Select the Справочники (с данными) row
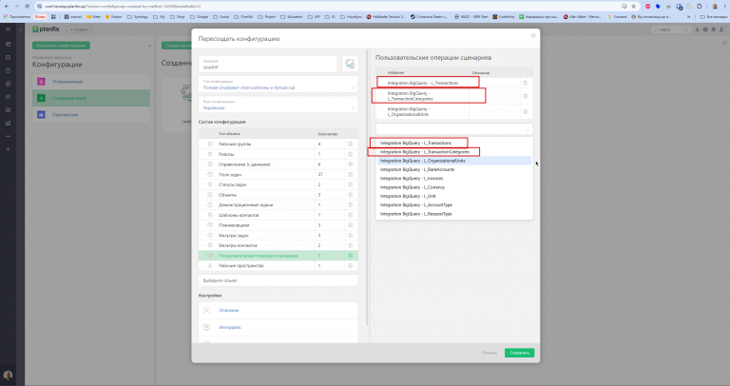730x386 pixels. pyautogui.click(x=278, y=164)
